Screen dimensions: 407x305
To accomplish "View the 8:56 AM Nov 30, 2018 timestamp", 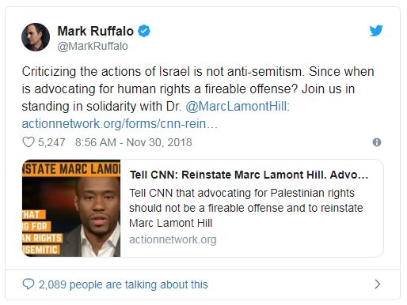I will (133, 142).
